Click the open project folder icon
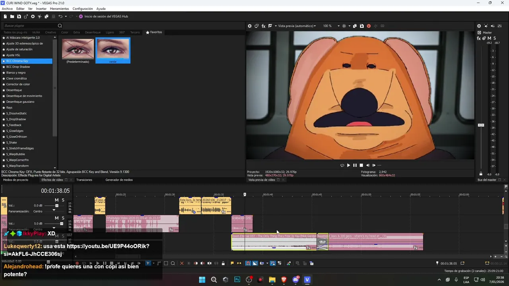This screenshot has width=509, height=286. [12, 16]
